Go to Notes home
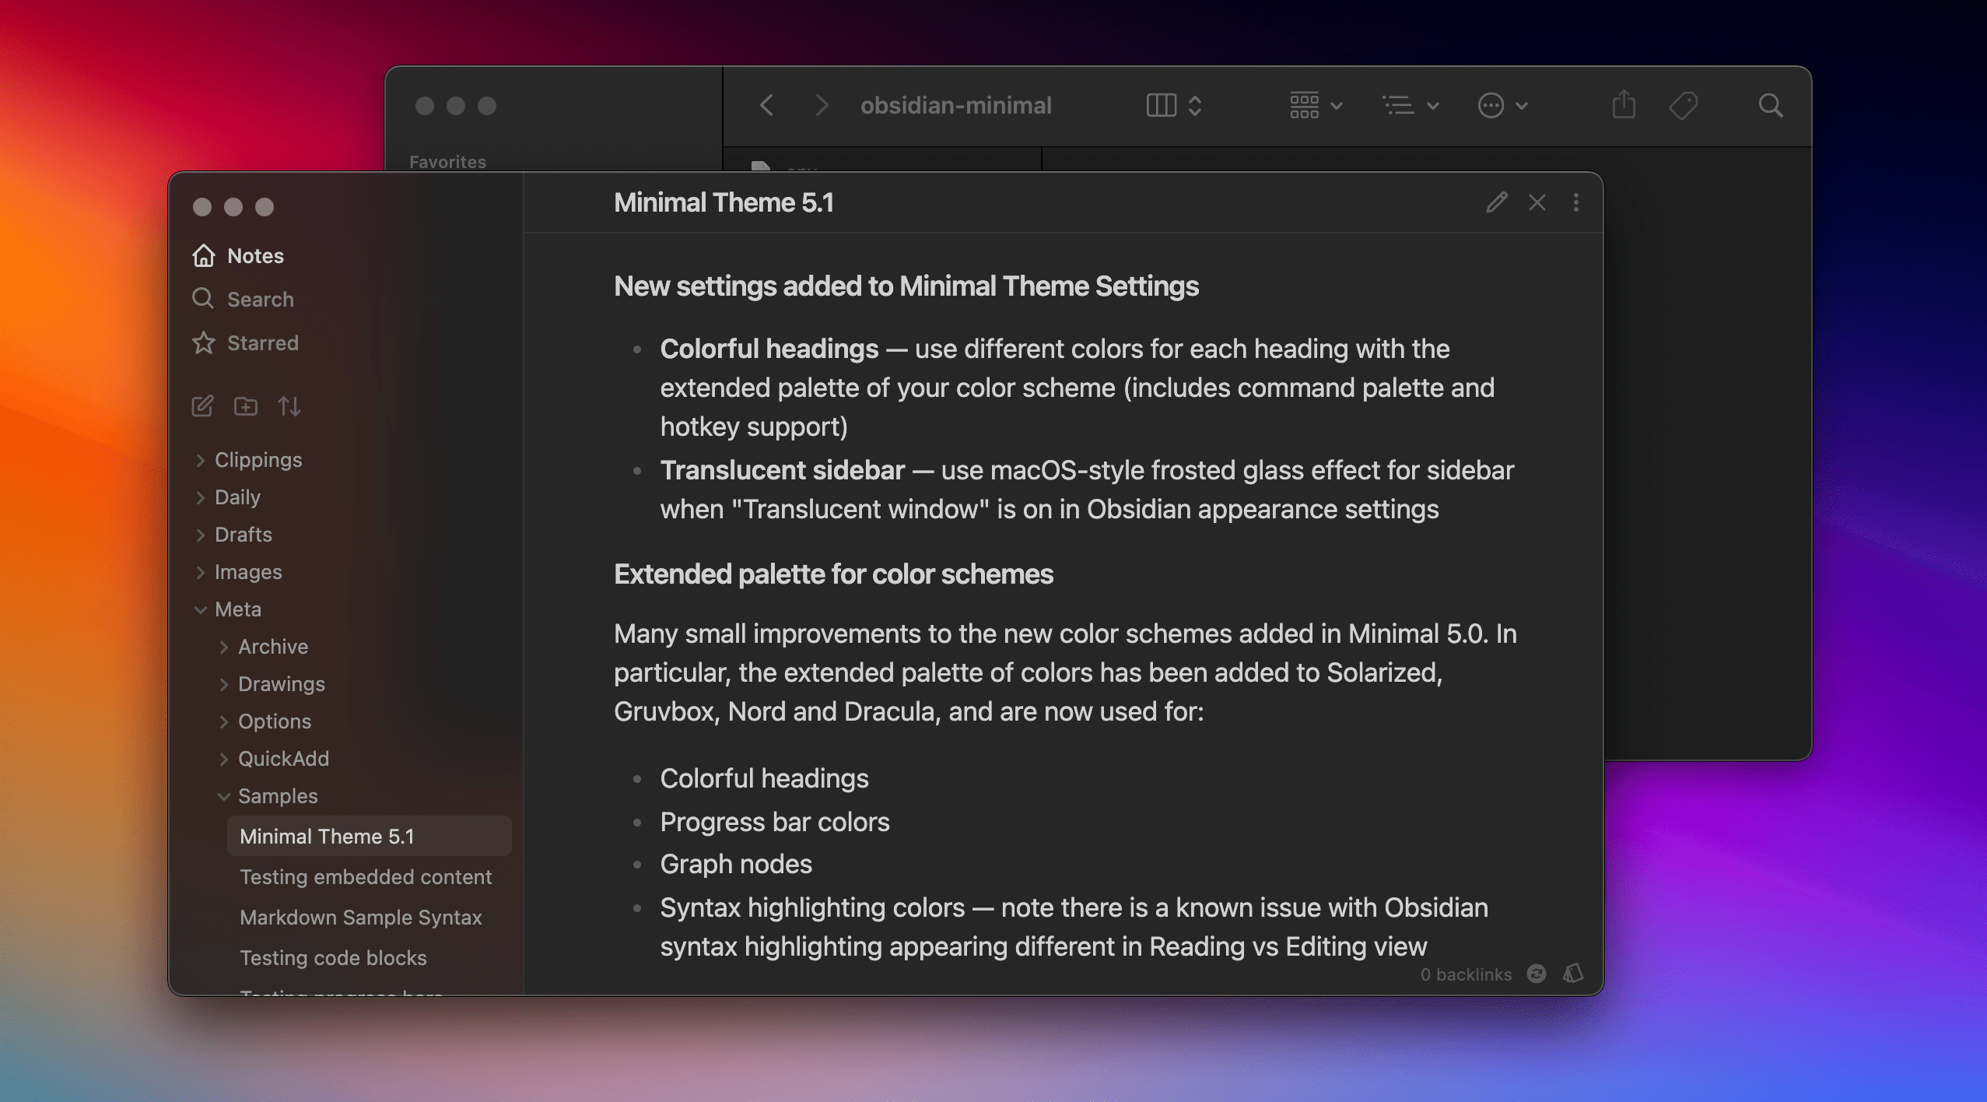1987x1102 pixels. coord(254,256)
